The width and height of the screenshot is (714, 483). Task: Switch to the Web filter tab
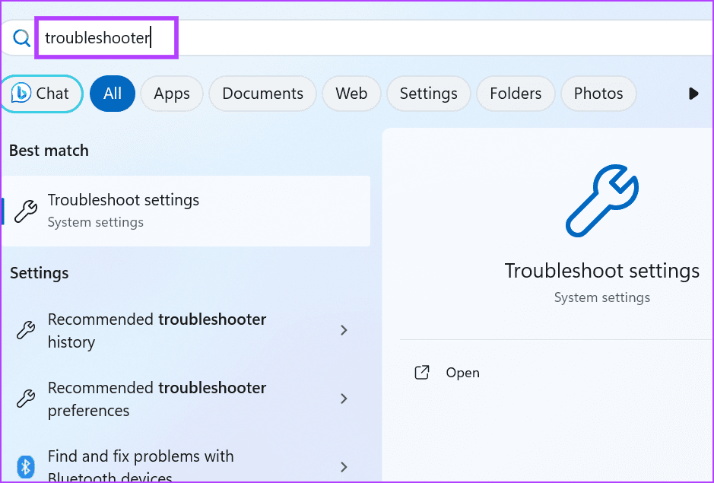coord(351,94)
